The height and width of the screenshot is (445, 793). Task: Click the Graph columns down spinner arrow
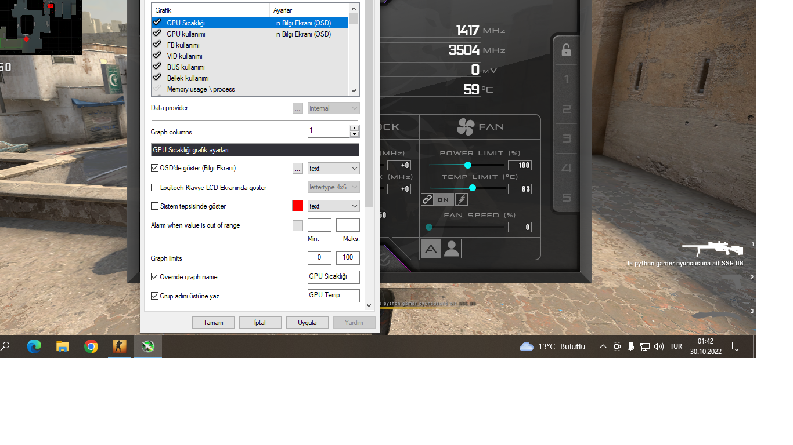pyautogui.click(x=354, y=134)
